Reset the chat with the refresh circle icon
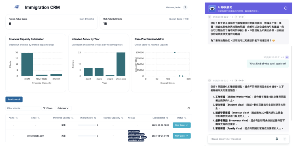 pyautogui.click(x=285, y=8)
